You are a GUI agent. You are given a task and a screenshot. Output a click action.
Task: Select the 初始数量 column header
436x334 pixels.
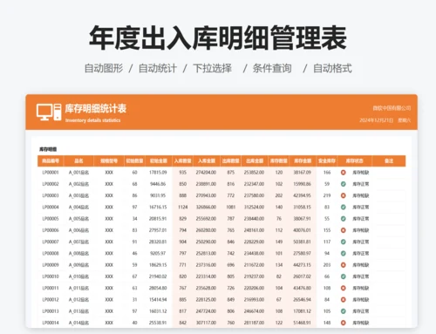(x=134, y=160)
